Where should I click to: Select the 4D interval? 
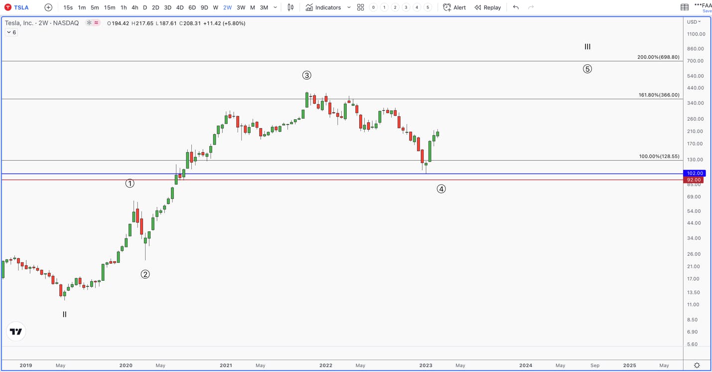(x=180, y=7)
